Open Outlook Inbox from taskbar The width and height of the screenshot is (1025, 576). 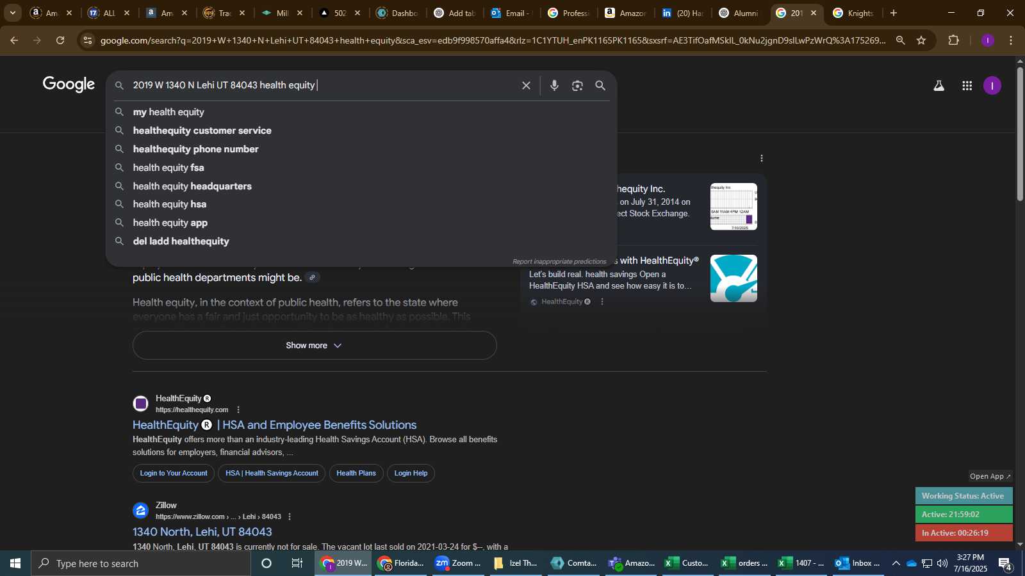pos(857,563)
